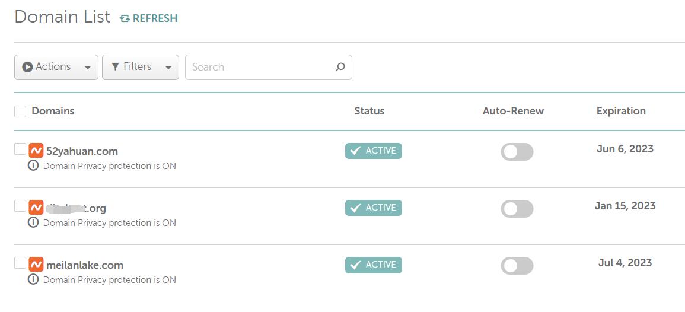Enable auto-renew for 52yahuan.com

coord(517,152)
